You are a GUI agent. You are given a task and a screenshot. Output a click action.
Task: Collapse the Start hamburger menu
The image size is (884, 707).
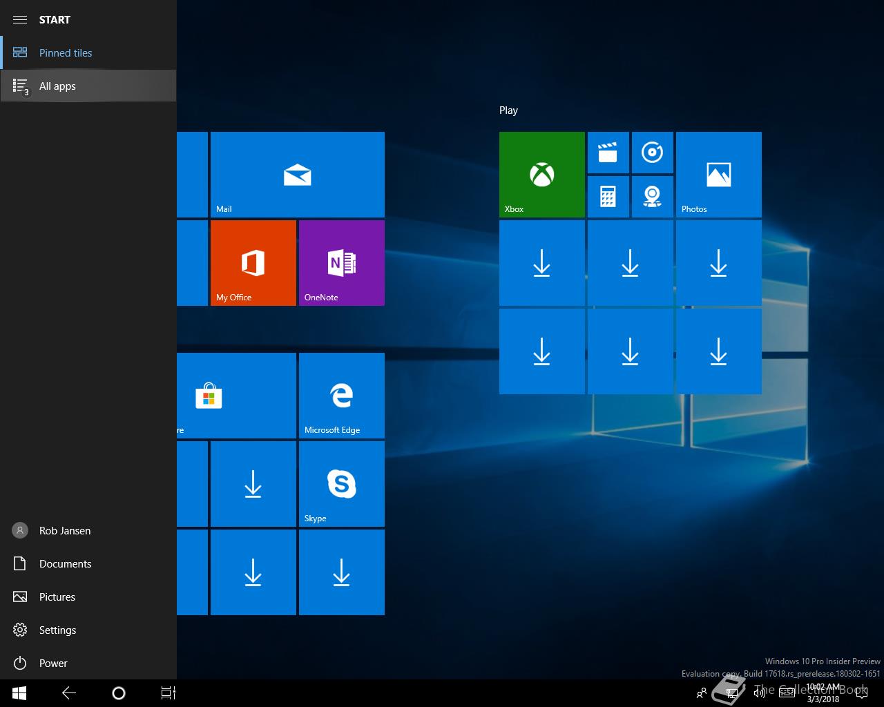coord(20,19)
